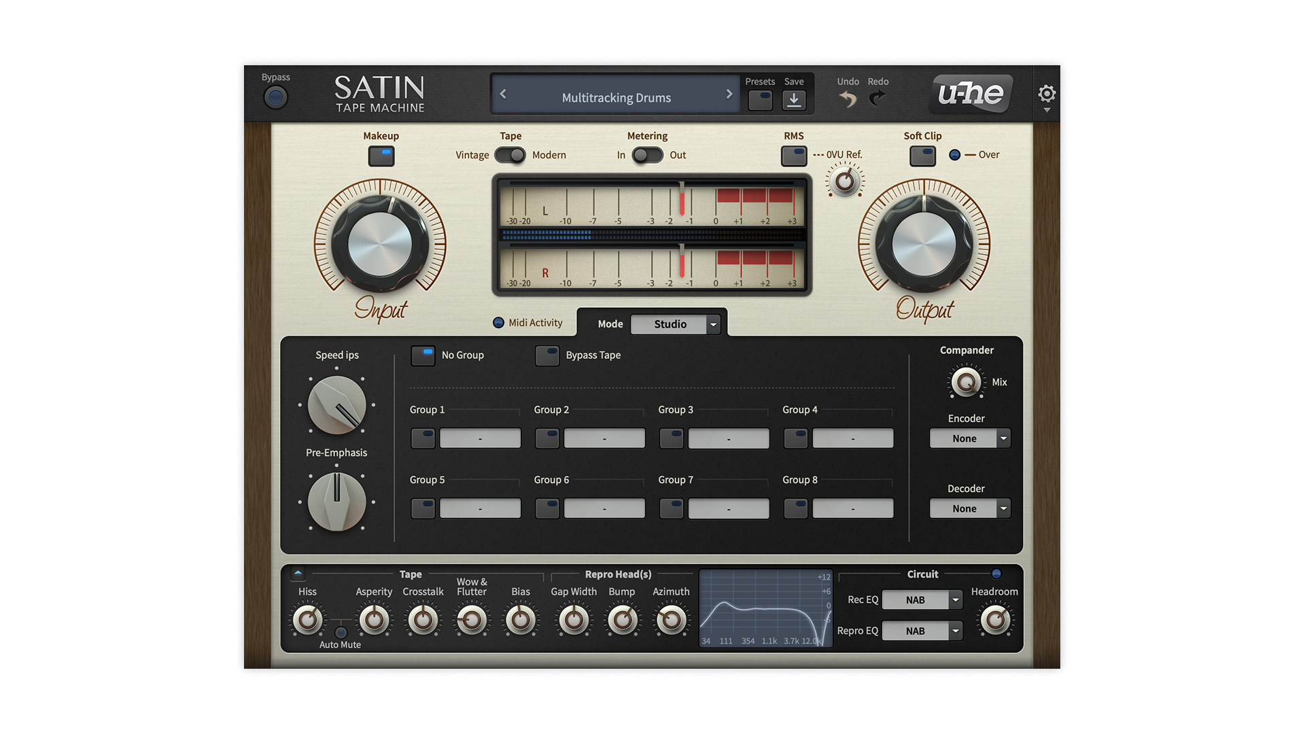Open the Repro EQ NAB dropdown
This screenshot has height=734, width=1305.
click(922, 631)
